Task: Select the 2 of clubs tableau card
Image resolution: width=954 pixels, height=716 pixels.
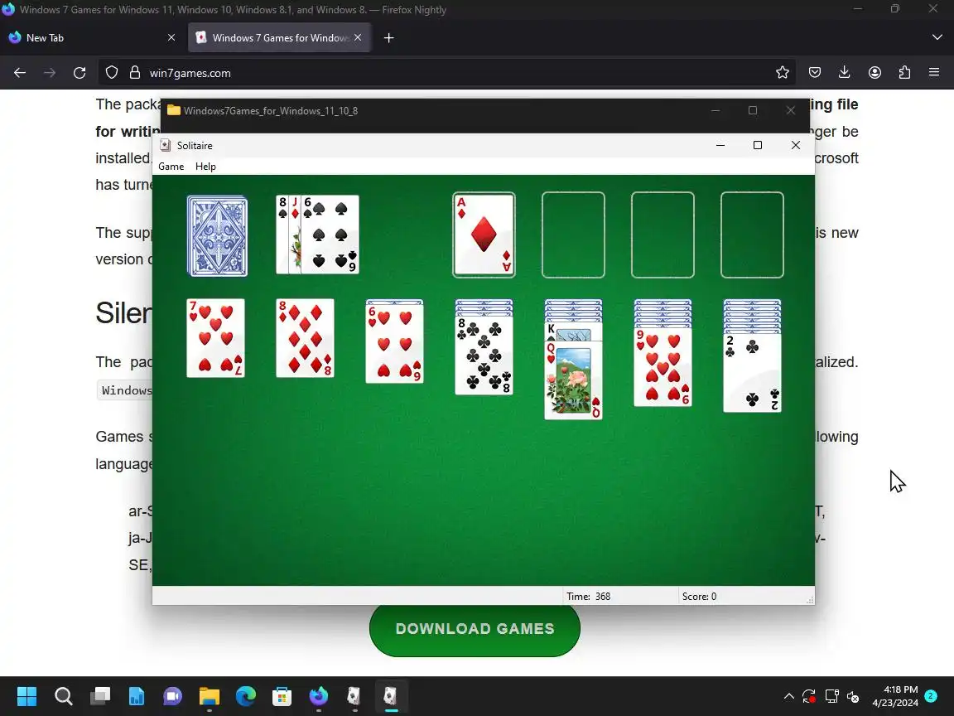Action: 752,373
